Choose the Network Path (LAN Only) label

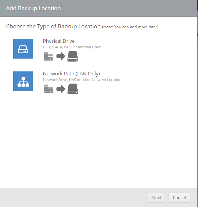click(x=71, y=74)
